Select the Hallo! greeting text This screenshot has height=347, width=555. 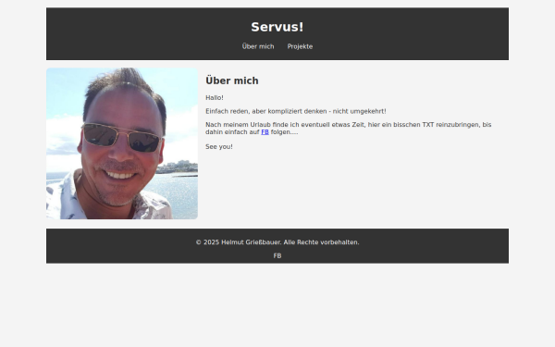point(215,98)
